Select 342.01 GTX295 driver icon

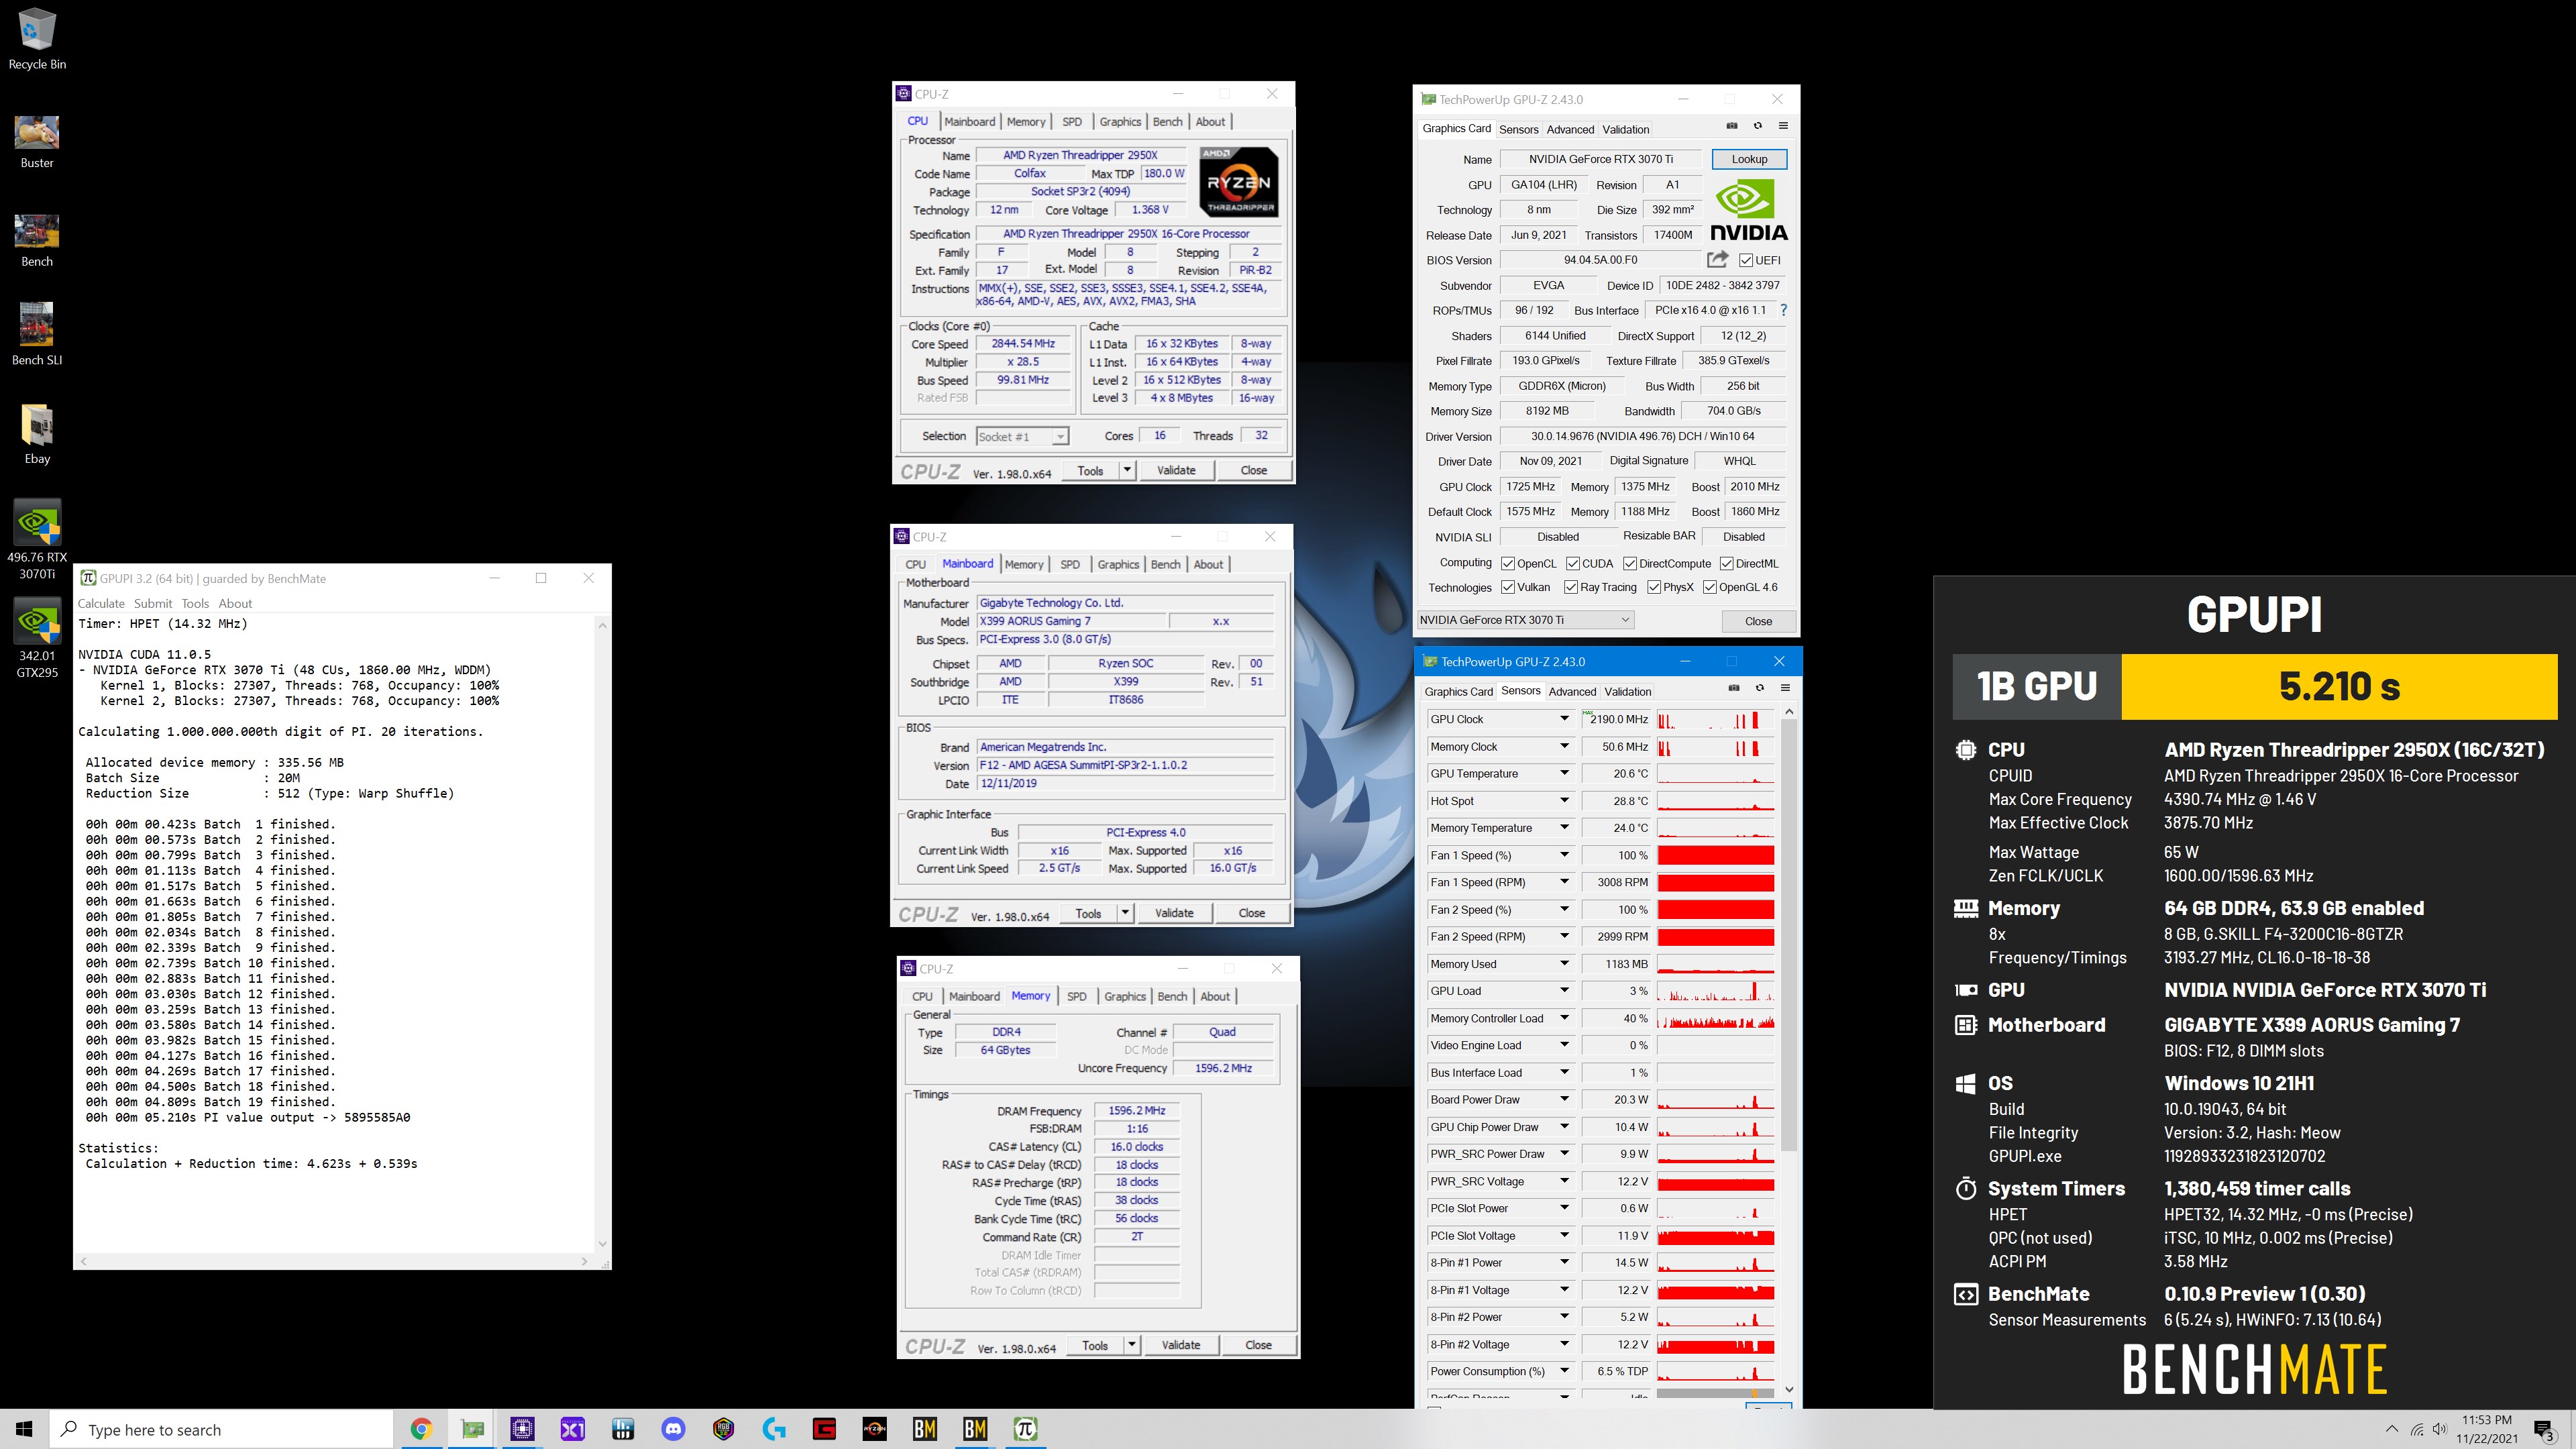click(37, 638)
